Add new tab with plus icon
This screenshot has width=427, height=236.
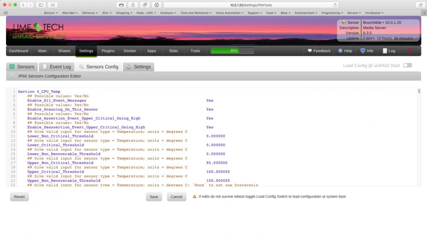(424, 13)
